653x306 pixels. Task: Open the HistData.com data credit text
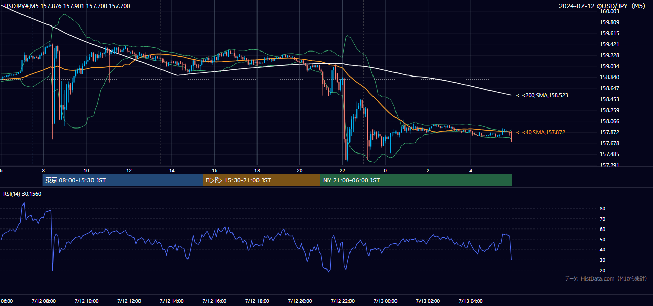click(606, 278)
